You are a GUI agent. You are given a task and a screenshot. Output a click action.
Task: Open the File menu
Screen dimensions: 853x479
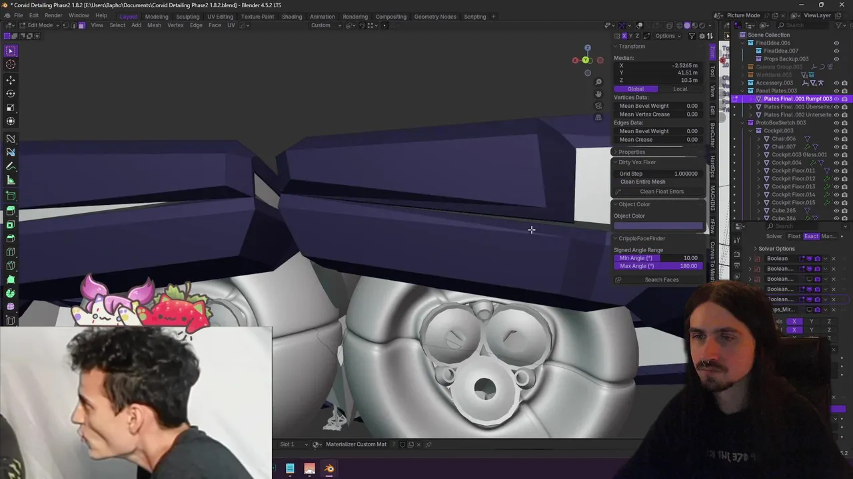tap(18, 15)
